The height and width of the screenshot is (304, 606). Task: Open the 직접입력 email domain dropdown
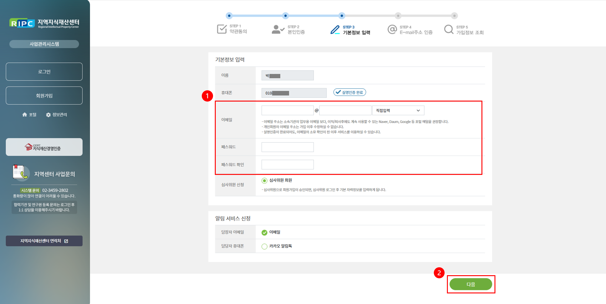pyautogui.click(x=398, y=110)
